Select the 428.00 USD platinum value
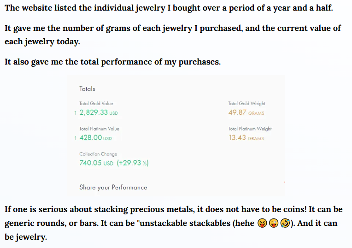The height and width of the screenshot is (248, 352). click(96, 137)
